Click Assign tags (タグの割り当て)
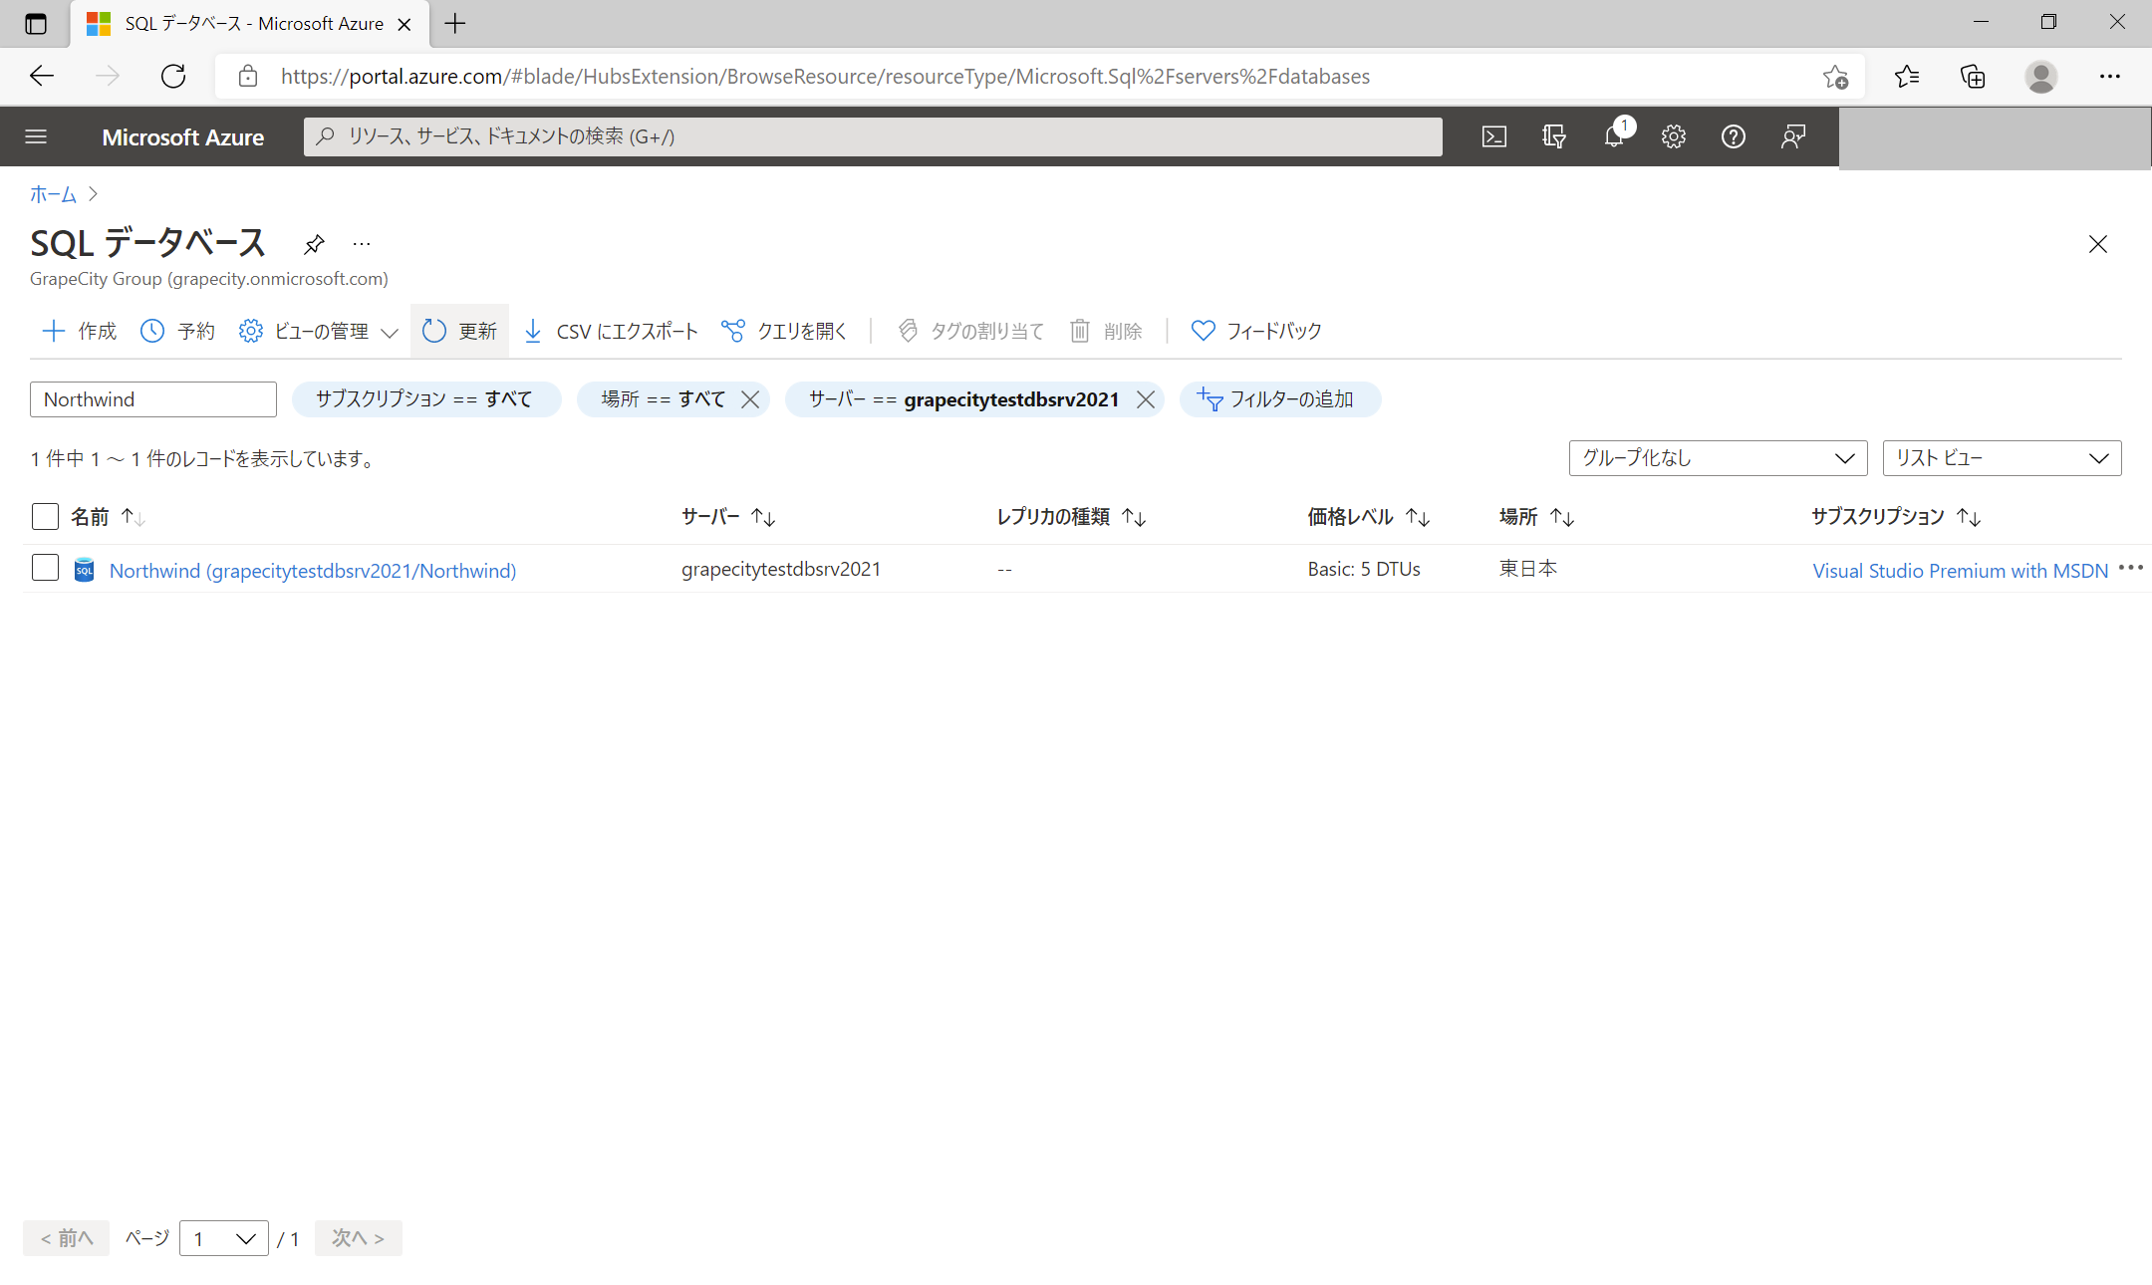The image size is (2152, 1285). [970, 331]
